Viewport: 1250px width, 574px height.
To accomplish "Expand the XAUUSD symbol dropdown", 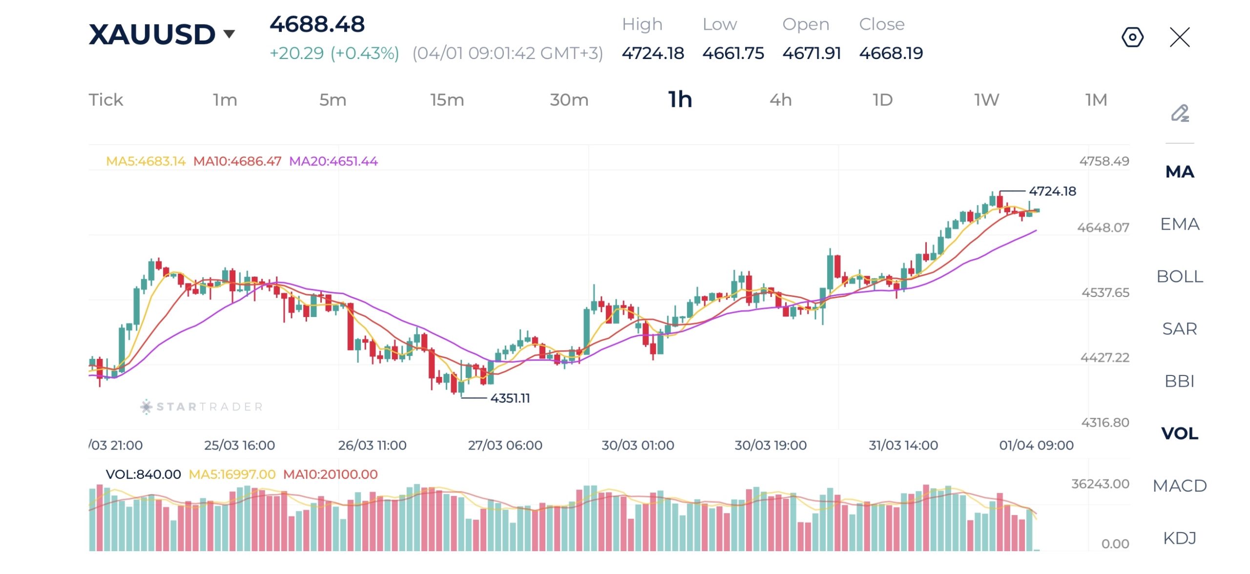I will click(229, 34).
